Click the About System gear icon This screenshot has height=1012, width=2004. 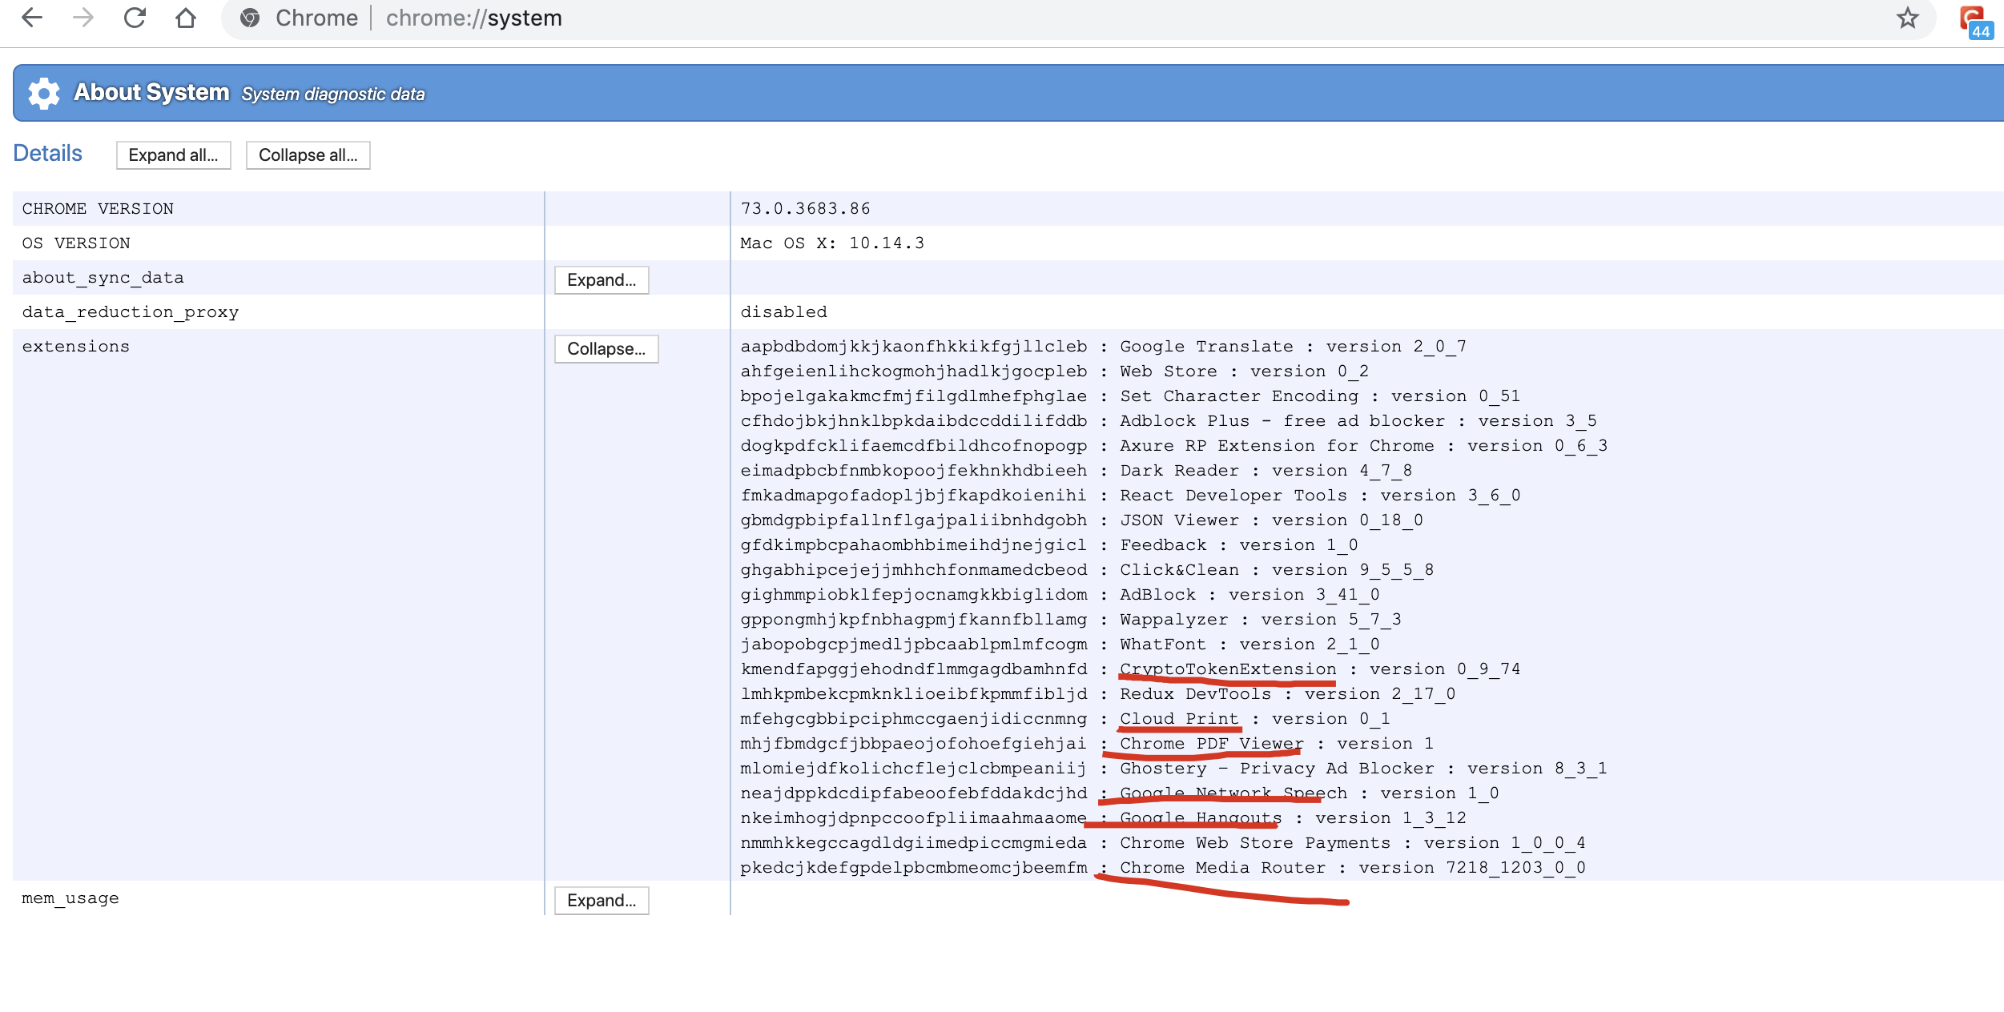pos(44,94)
